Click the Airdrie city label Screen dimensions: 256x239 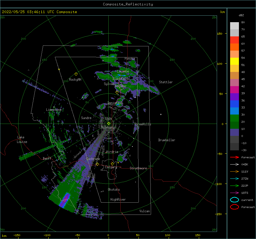coord(112,152)
